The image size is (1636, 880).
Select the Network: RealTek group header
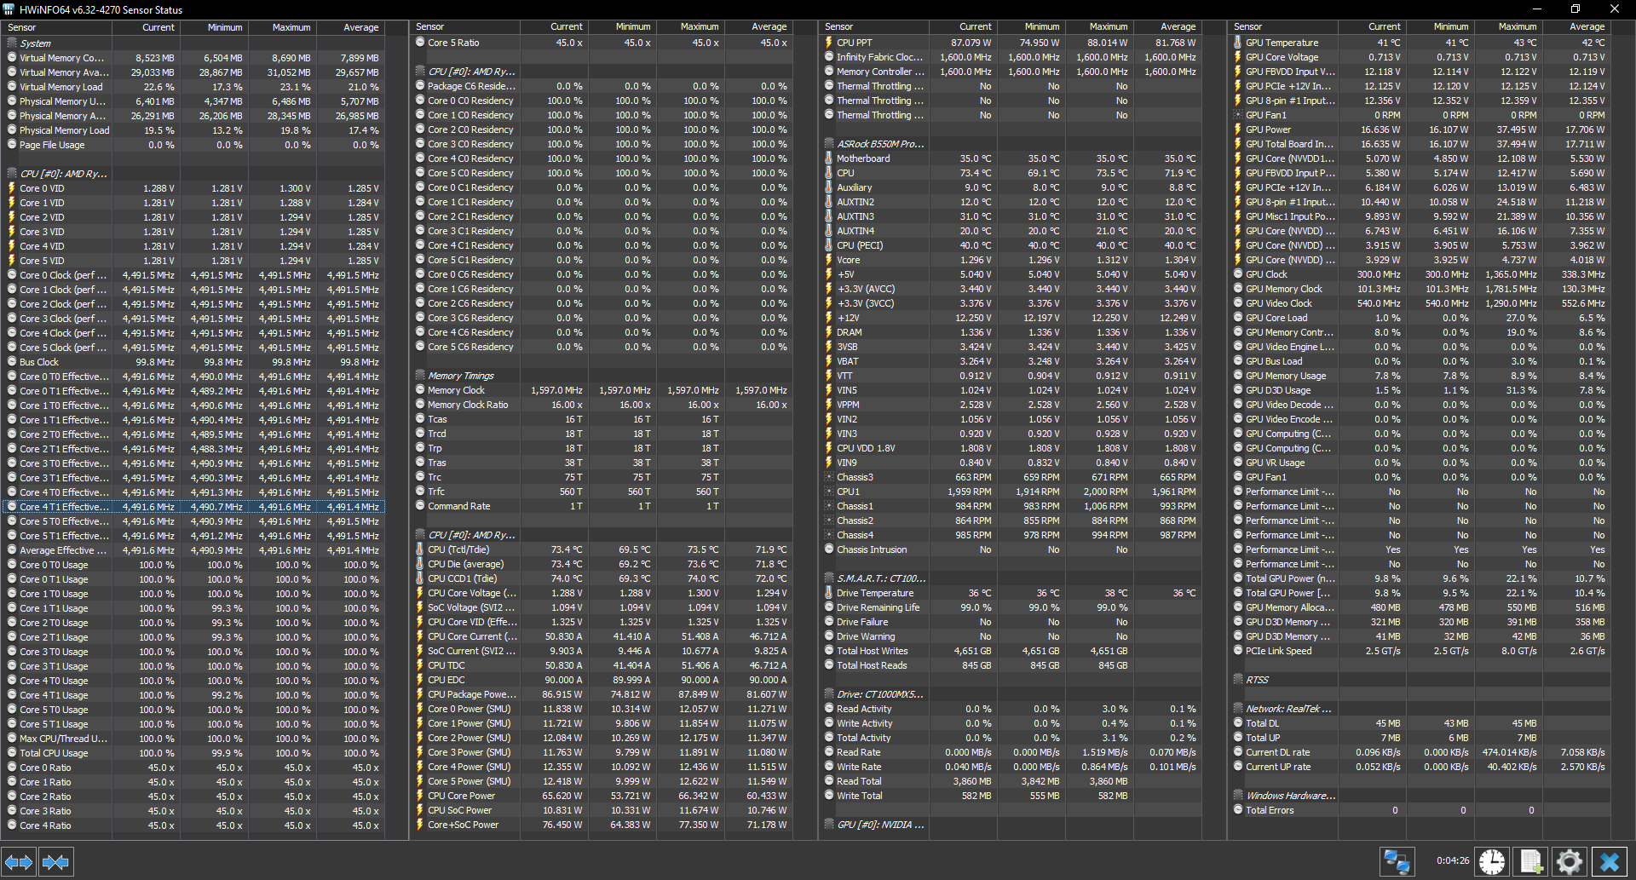(1420, 709)
